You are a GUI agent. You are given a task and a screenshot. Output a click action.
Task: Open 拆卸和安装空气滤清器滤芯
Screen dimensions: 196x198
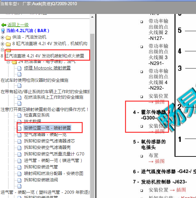click(49, 141)
